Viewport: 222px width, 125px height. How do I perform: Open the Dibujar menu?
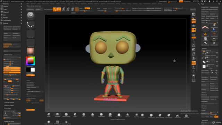click(x=52, y=4)
